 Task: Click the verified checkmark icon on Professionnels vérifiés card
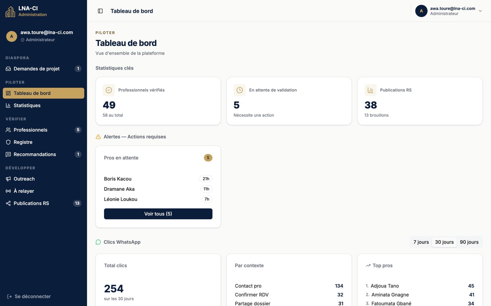pos(109,90)
